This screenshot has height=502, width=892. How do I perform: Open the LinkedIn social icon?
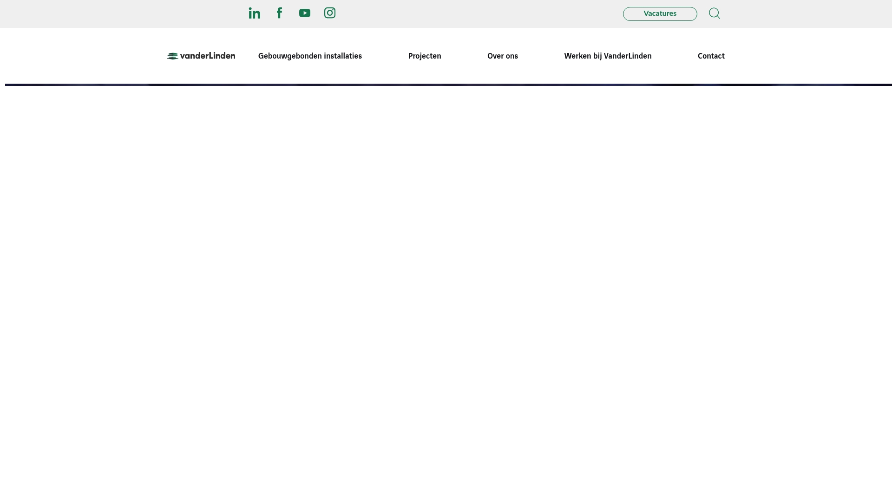(x=255, y=13)
